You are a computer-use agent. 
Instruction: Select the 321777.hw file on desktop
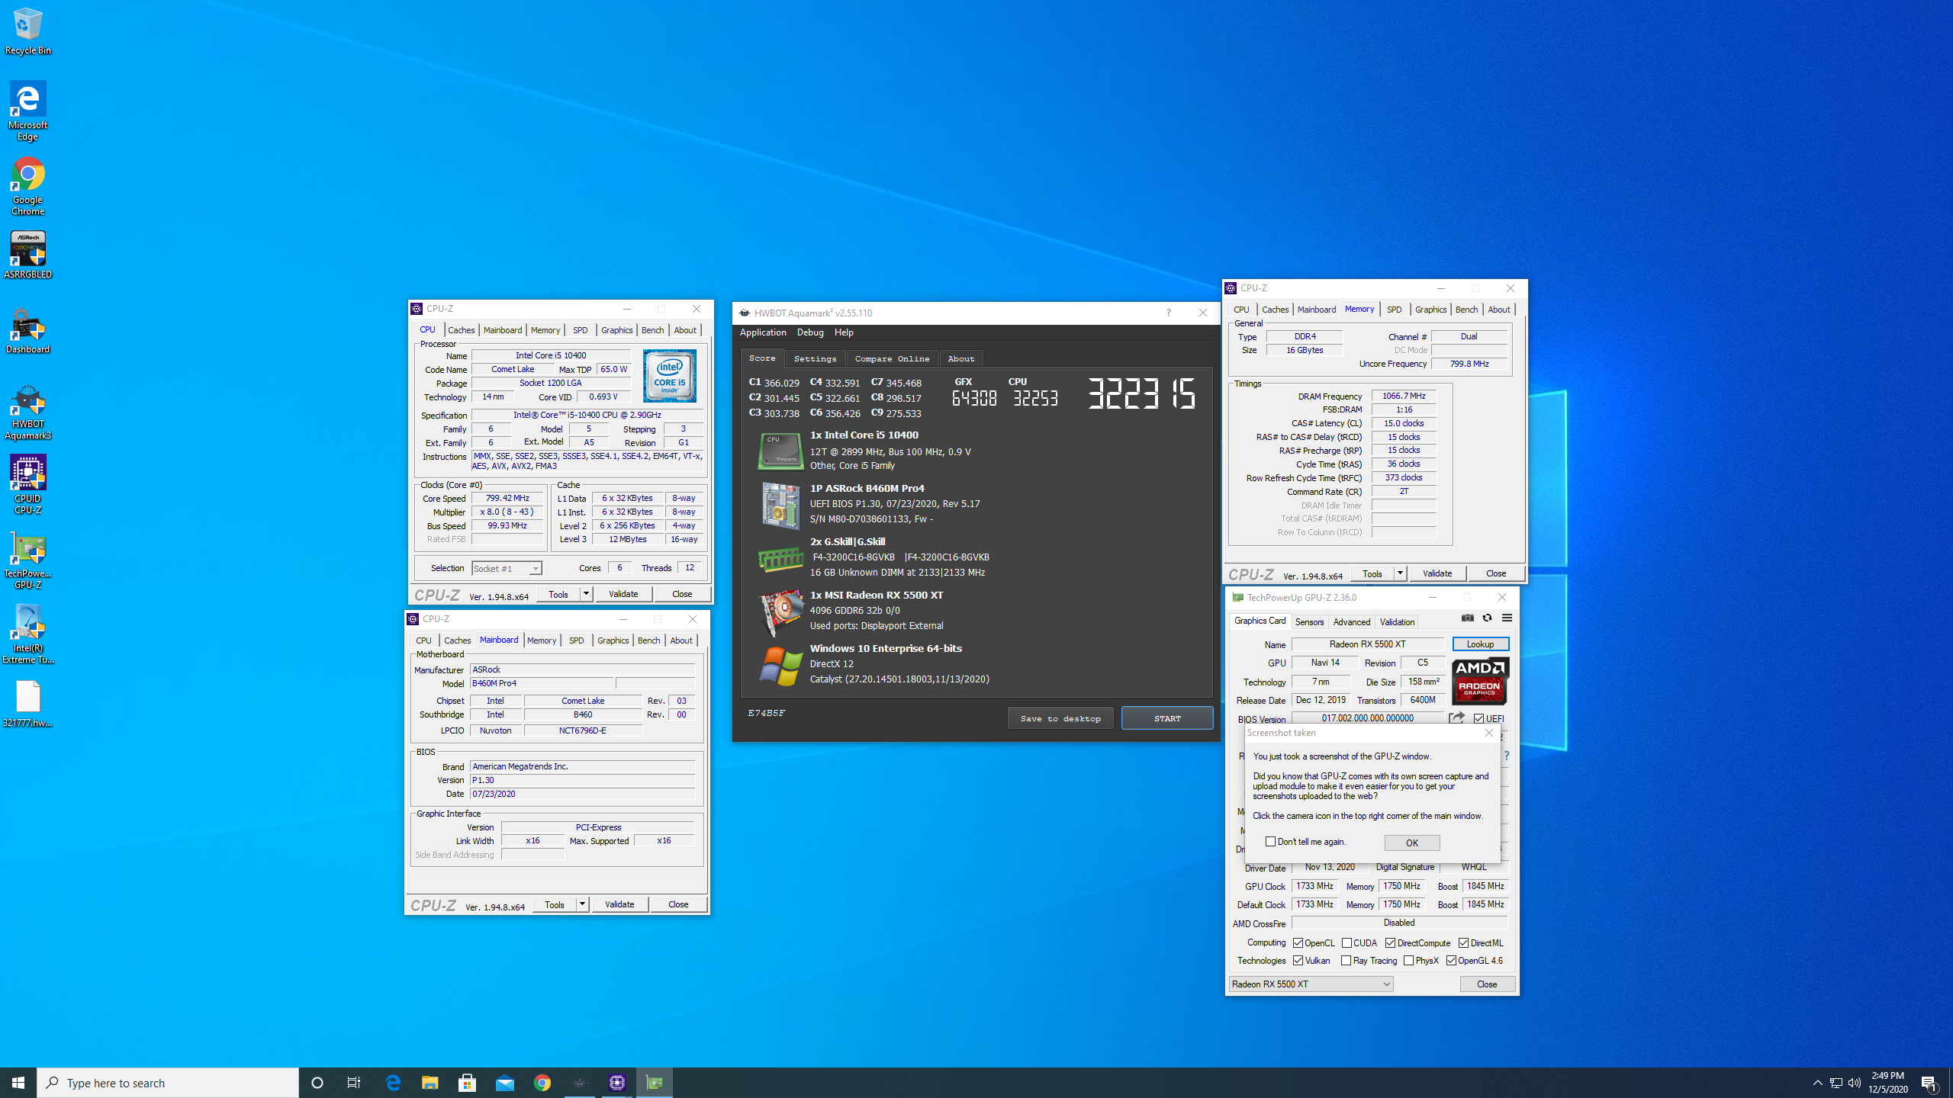tap(28, 704)
